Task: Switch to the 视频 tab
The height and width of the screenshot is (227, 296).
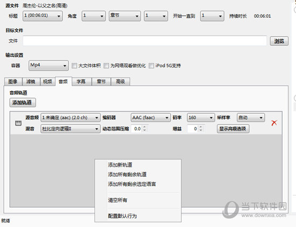Action: click(47, 81)
